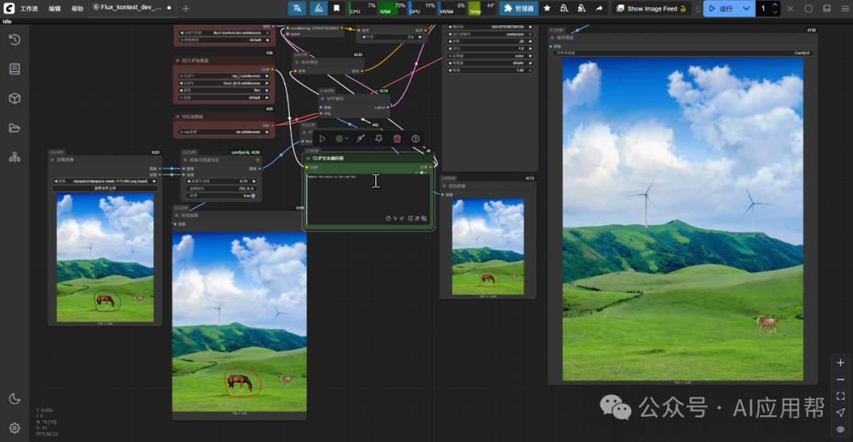
Task: Open the node tree hierarchy icon
Action: [15, 158]
